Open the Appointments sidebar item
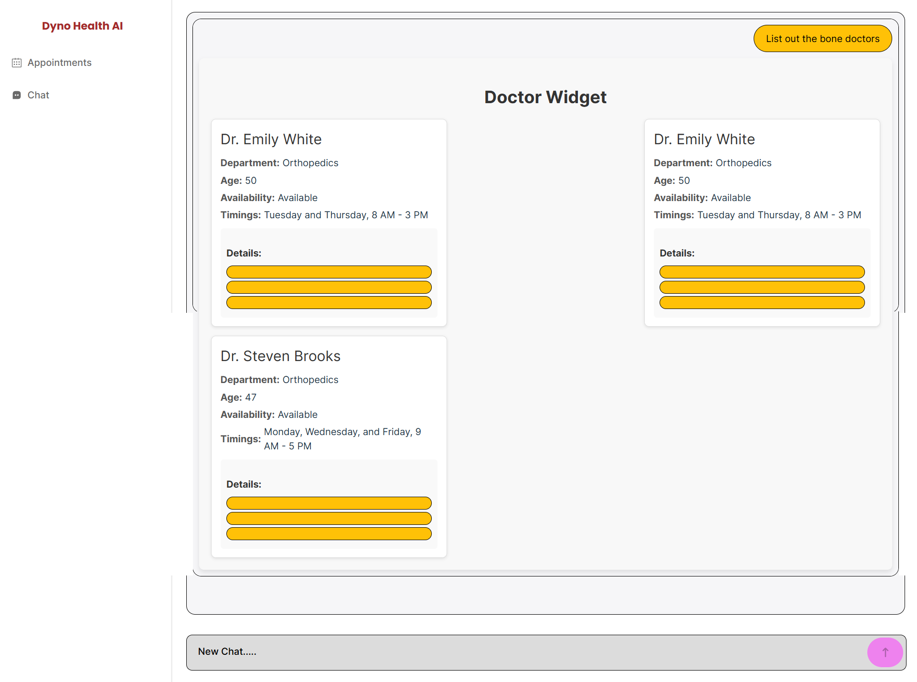The height and width of the screenshot is (682, 917). click(59, 63)
